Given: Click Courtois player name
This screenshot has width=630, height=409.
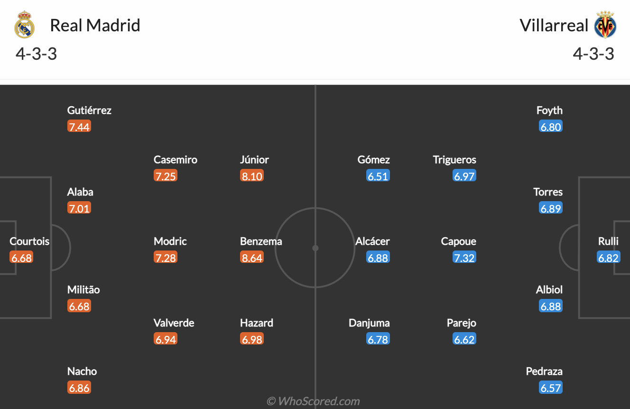Looking at the screenshot, I should click(29, 242).
